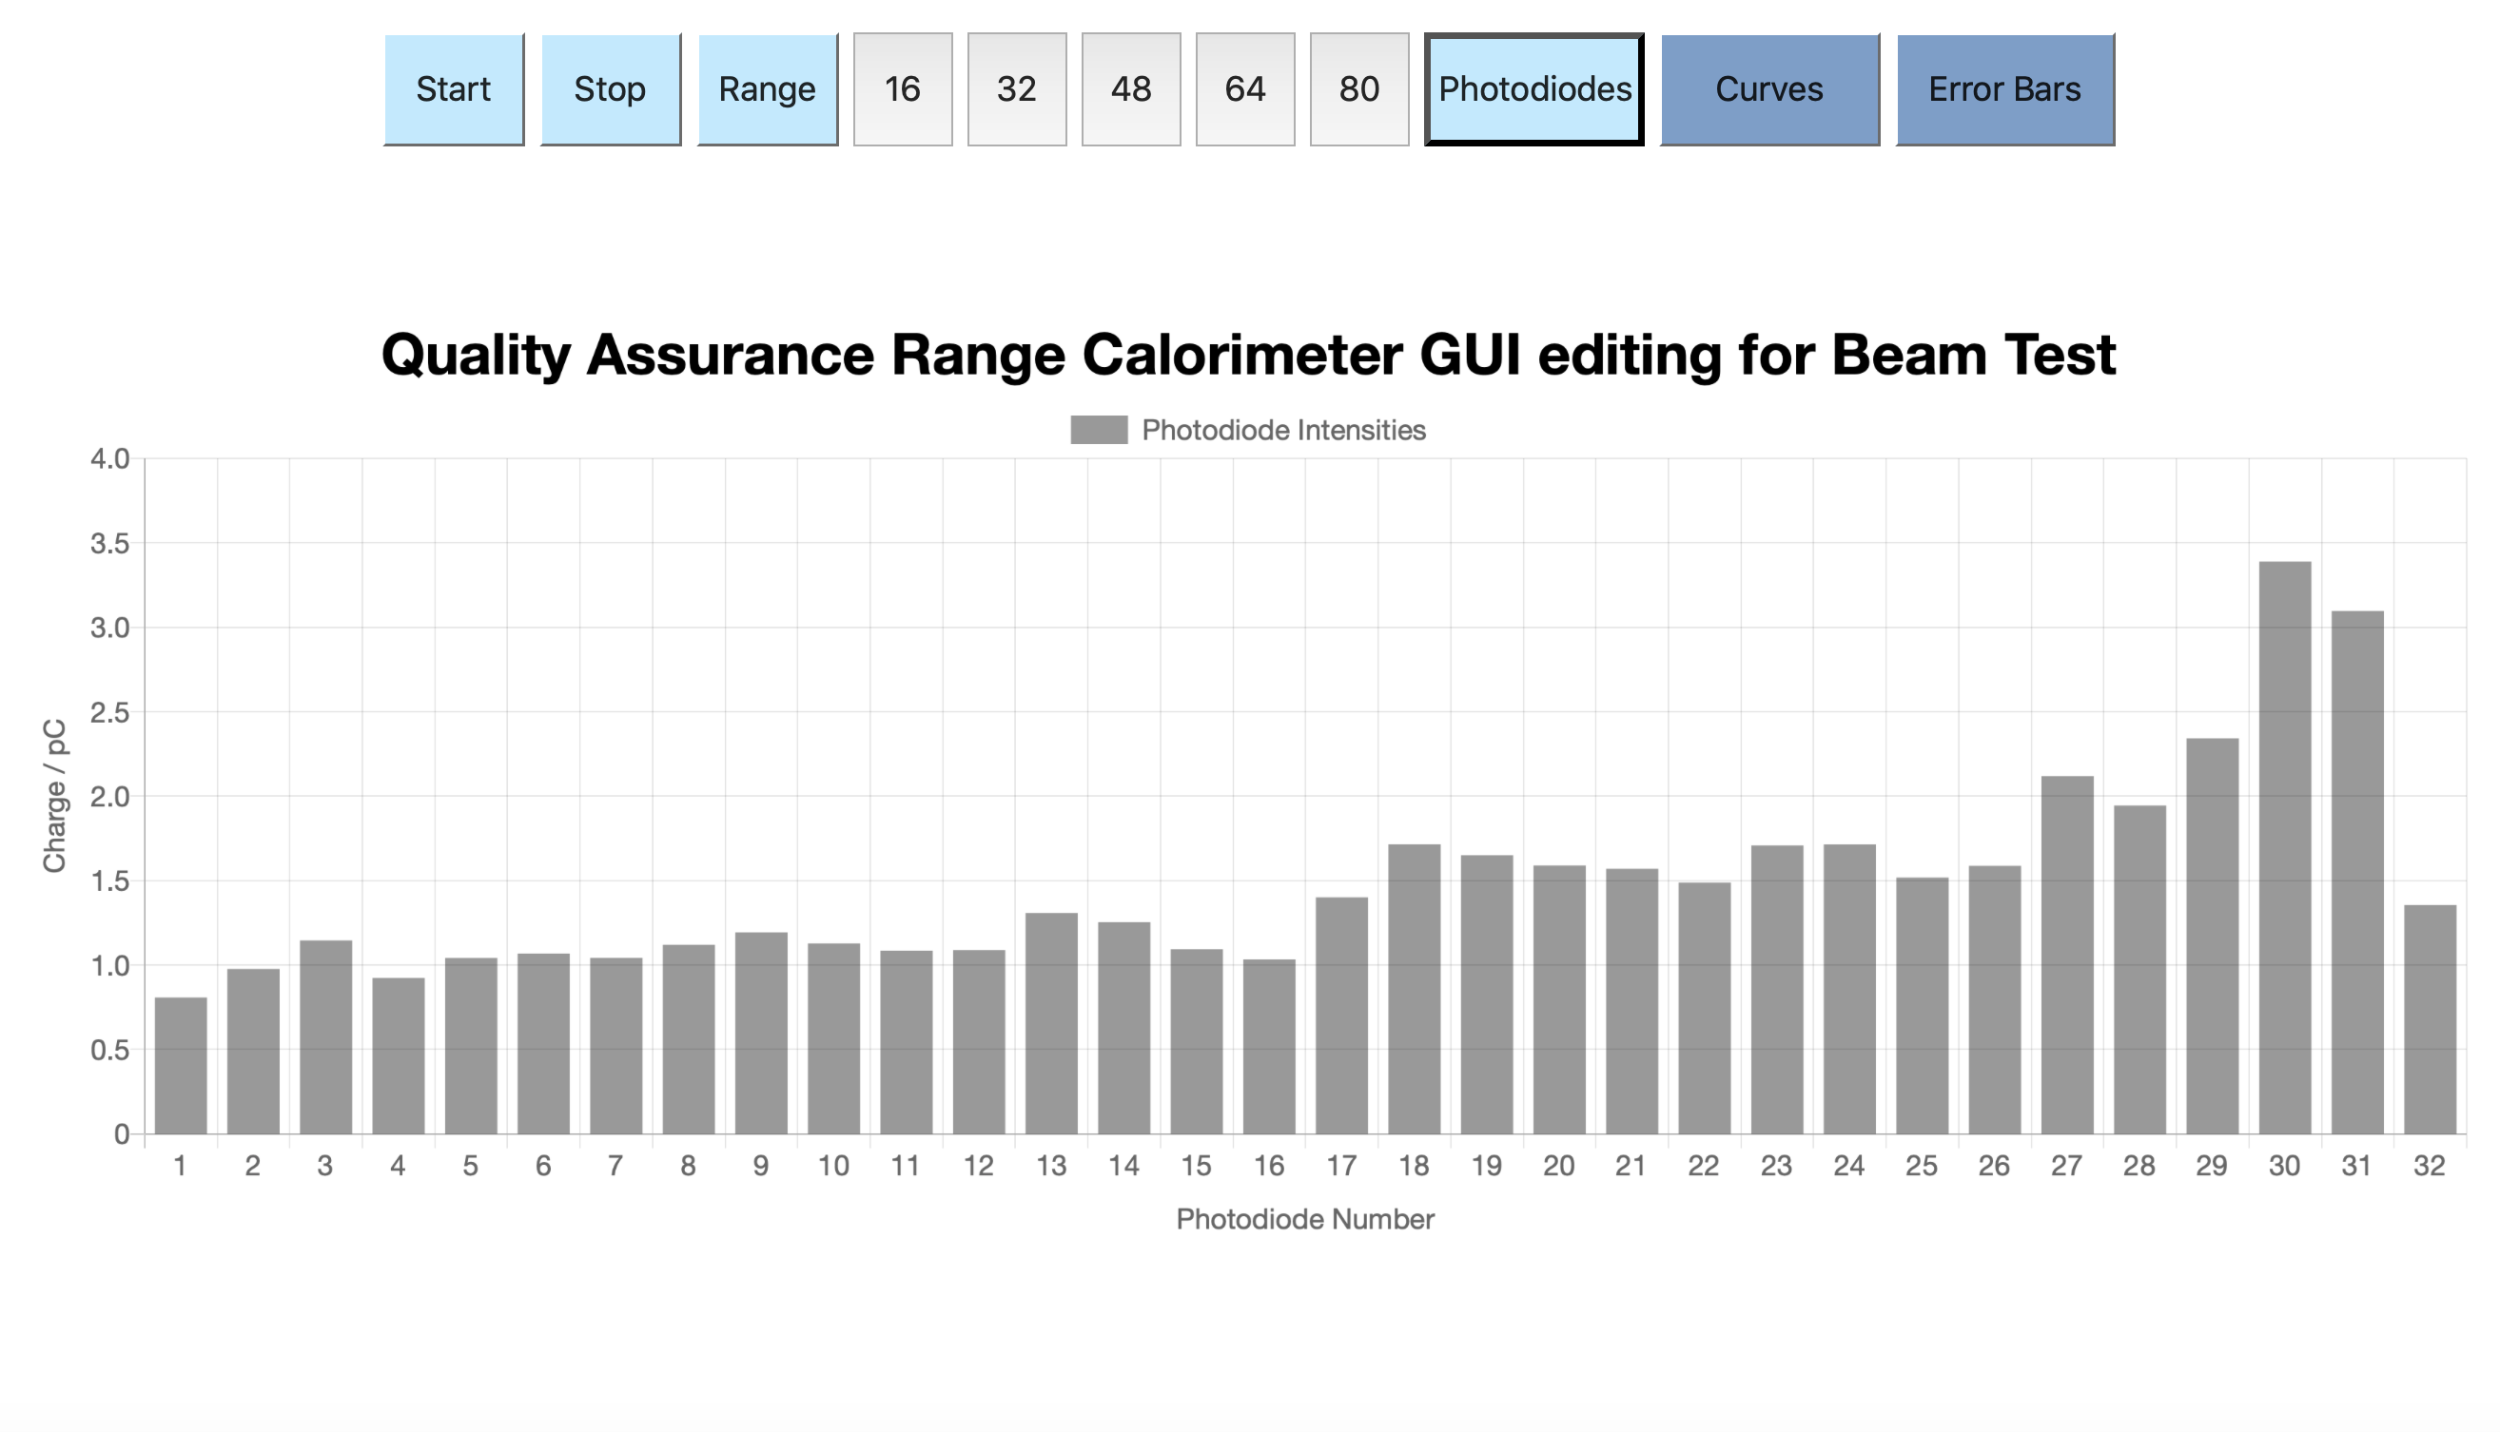Viewport: 2500px width, 1432px height.
Task: Click the bar for photodiode 27
Action: [2066, 955]
